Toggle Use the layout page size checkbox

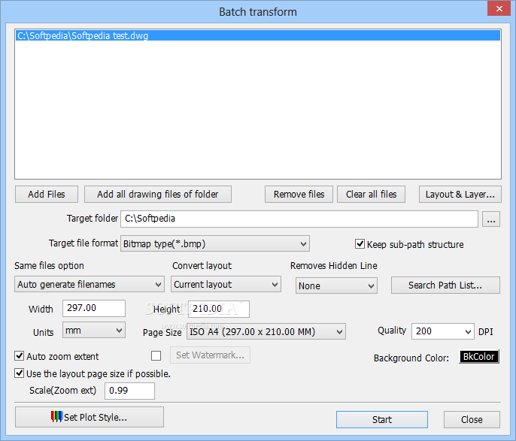pos(20,373)
